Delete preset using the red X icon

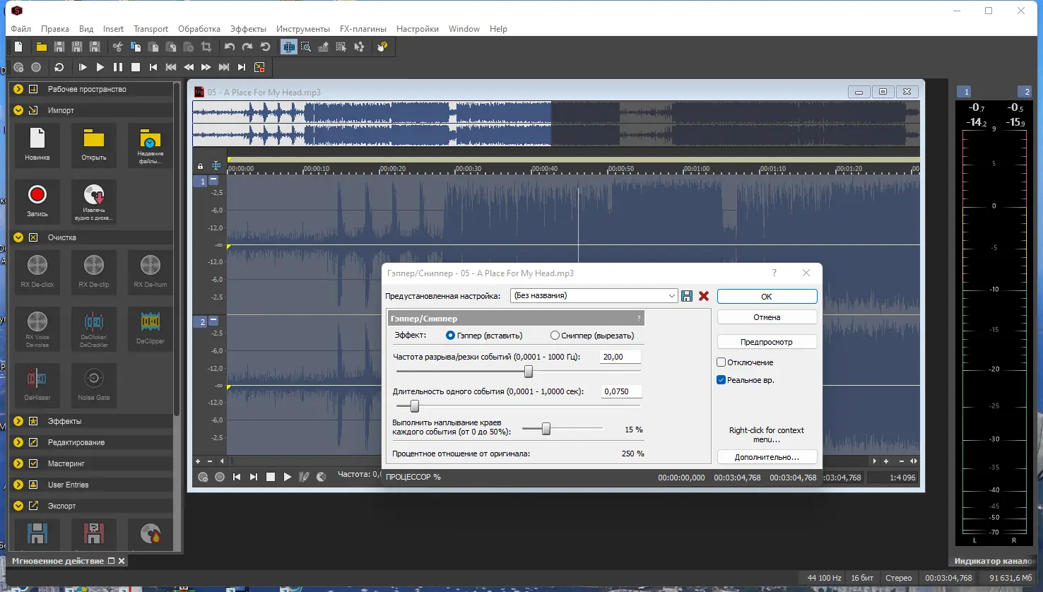click(704, 296)
